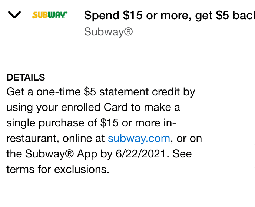The image size is (255, 207).
Task: Click the 'online at' text before the link
Action: point(84,138)
